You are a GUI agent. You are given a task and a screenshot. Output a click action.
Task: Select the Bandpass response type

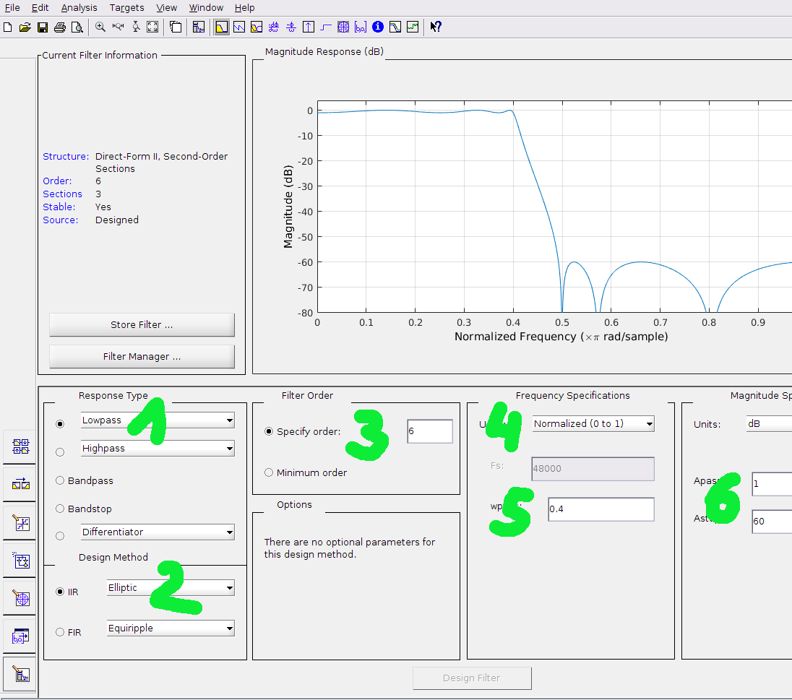click(x=61, y=480)
